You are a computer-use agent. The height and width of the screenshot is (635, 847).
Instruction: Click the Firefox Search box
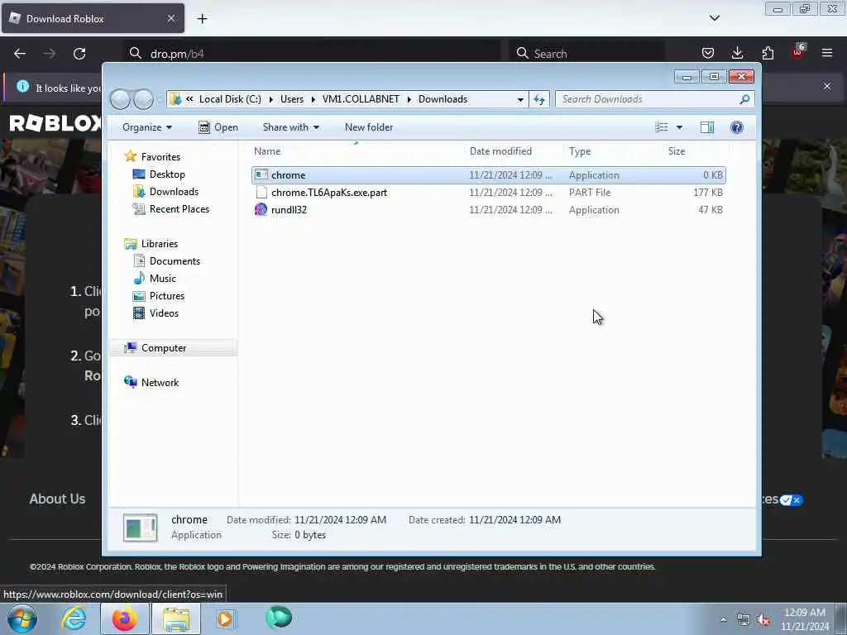coord(586,54)
